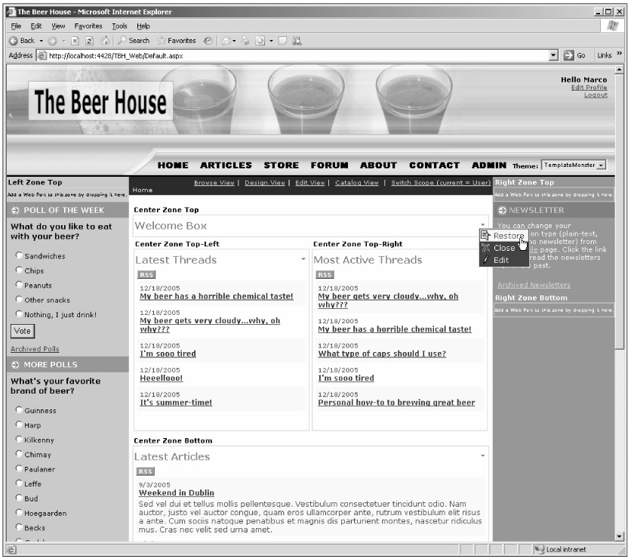Open the Latest Articles web part menu arrow

482,456
